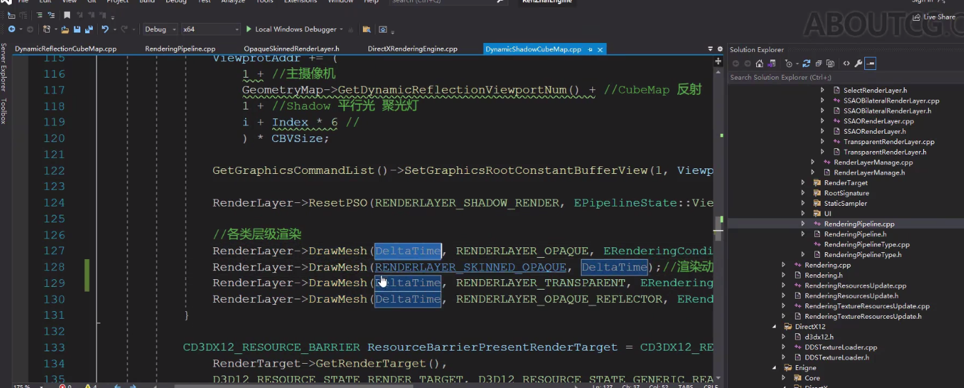Navigate backward with the toolbar back arrow
The width and height of the screenshot is (964, 388).
pyautogui.click(x=12, y=29)
